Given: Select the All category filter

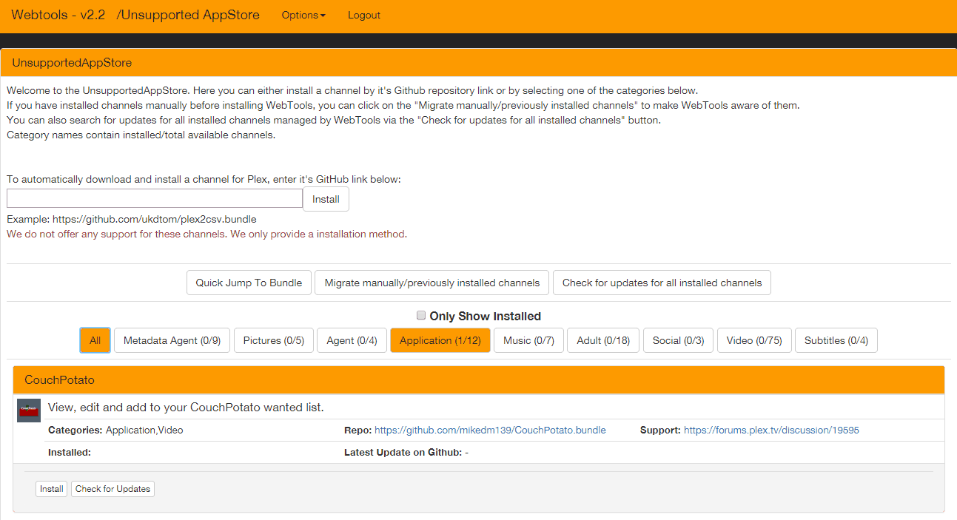Looking at the screenshot, I should (95, 340).
